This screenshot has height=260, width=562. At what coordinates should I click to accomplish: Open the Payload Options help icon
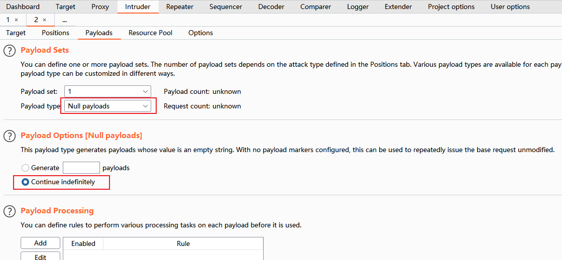click(x=10, y=136)
